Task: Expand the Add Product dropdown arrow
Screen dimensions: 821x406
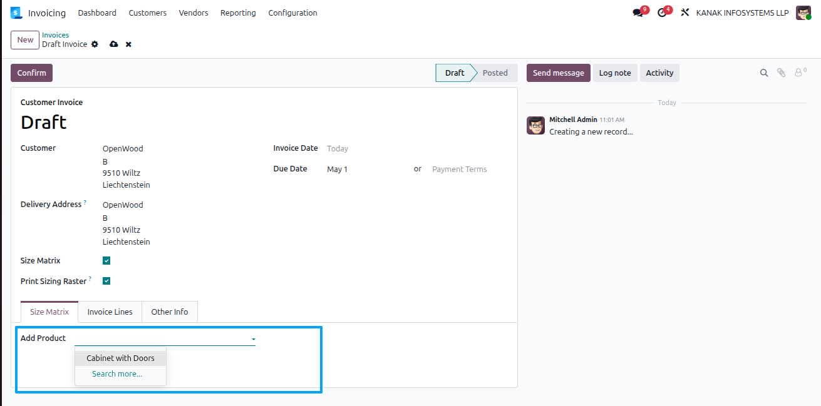Action: 253,339
